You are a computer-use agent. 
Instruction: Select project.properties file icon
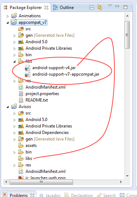coord(21,94)
